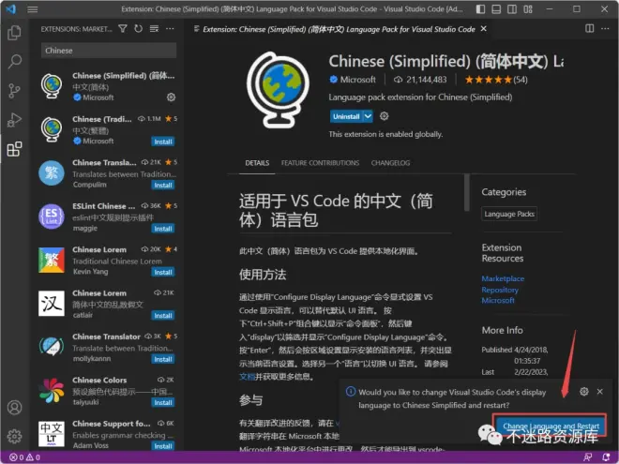Install the Chinese Translation extension
Viewport: 619px width, 464px height.
pyautogui.click(x=163, y=185)
